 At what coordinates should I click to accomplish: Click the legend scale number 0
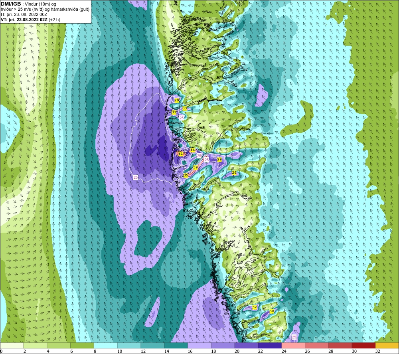coord(2,351)
